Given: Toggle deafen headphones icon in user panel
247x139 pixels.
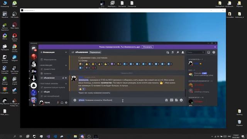Looking at the screenshot, I should (x=62, y=103).
